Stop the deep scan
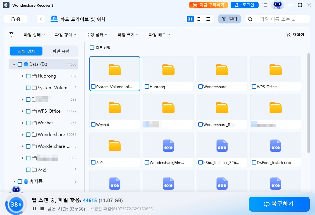 [x=42, y=209]
